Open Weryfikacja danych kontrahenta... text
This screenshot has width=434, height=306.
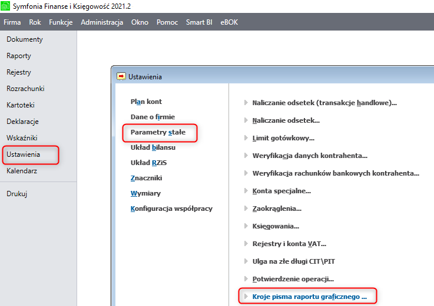point(310,156)
